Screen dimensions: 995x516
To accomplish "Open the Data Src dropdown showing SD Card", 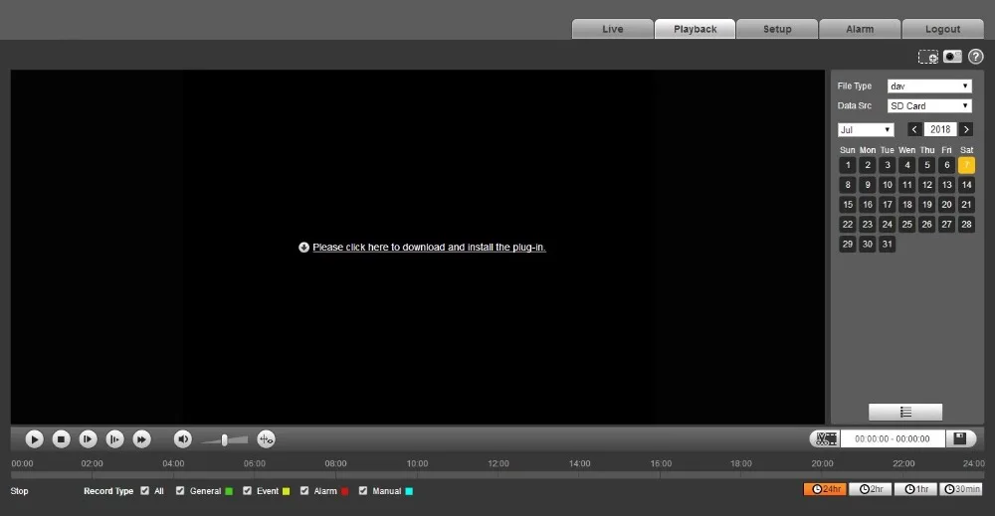I will (x=929, y=105).
